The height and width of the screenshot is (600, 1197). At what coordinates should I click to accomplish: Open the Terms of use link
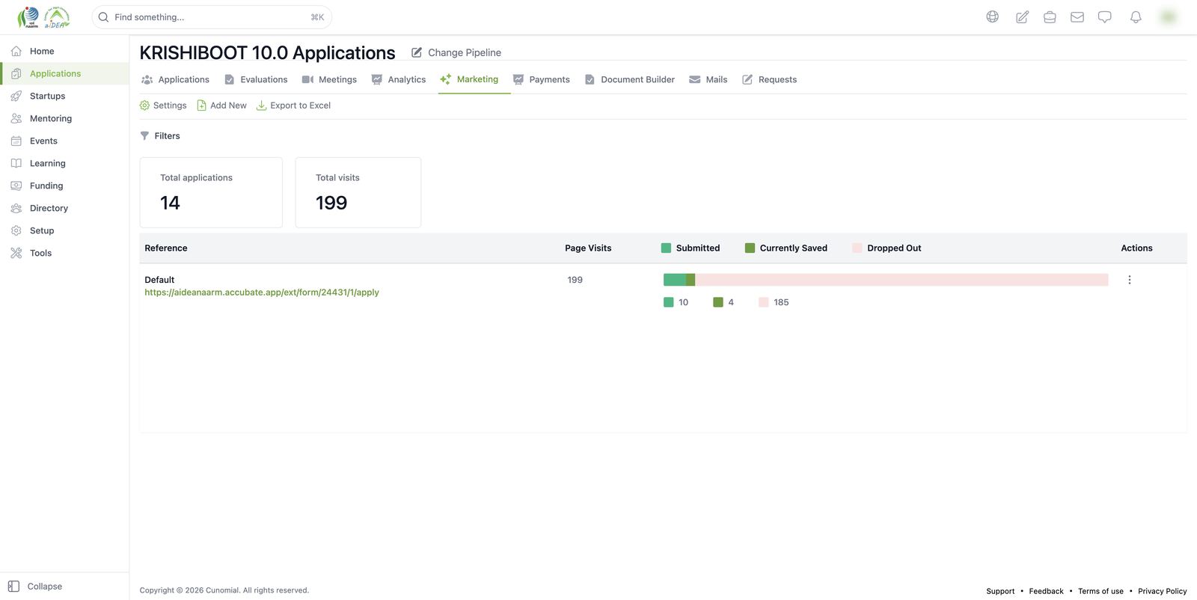tap(1100, 591)
